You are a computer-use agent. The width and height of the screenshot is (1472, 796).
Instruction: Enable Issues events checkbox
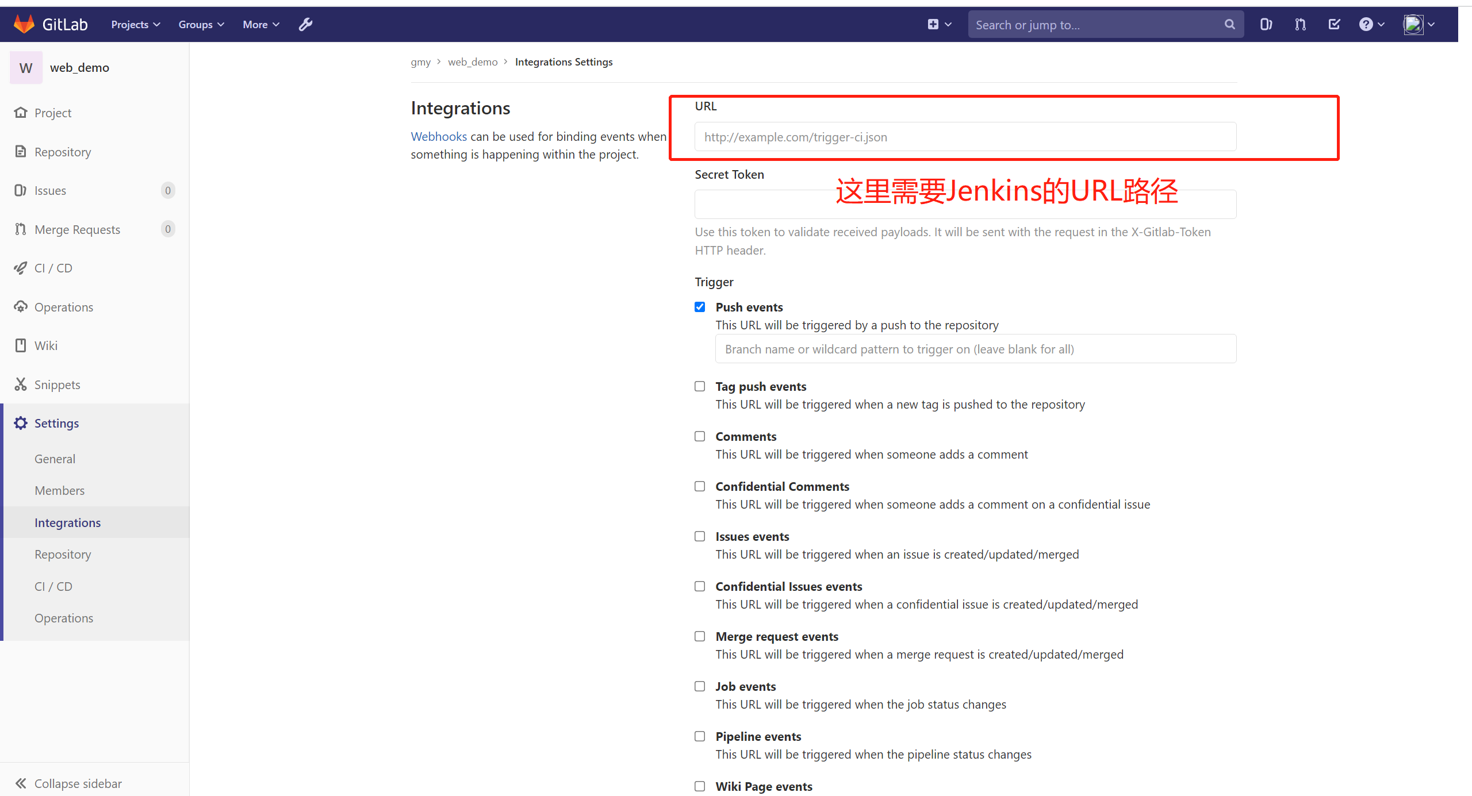click(x=700, y=536)
